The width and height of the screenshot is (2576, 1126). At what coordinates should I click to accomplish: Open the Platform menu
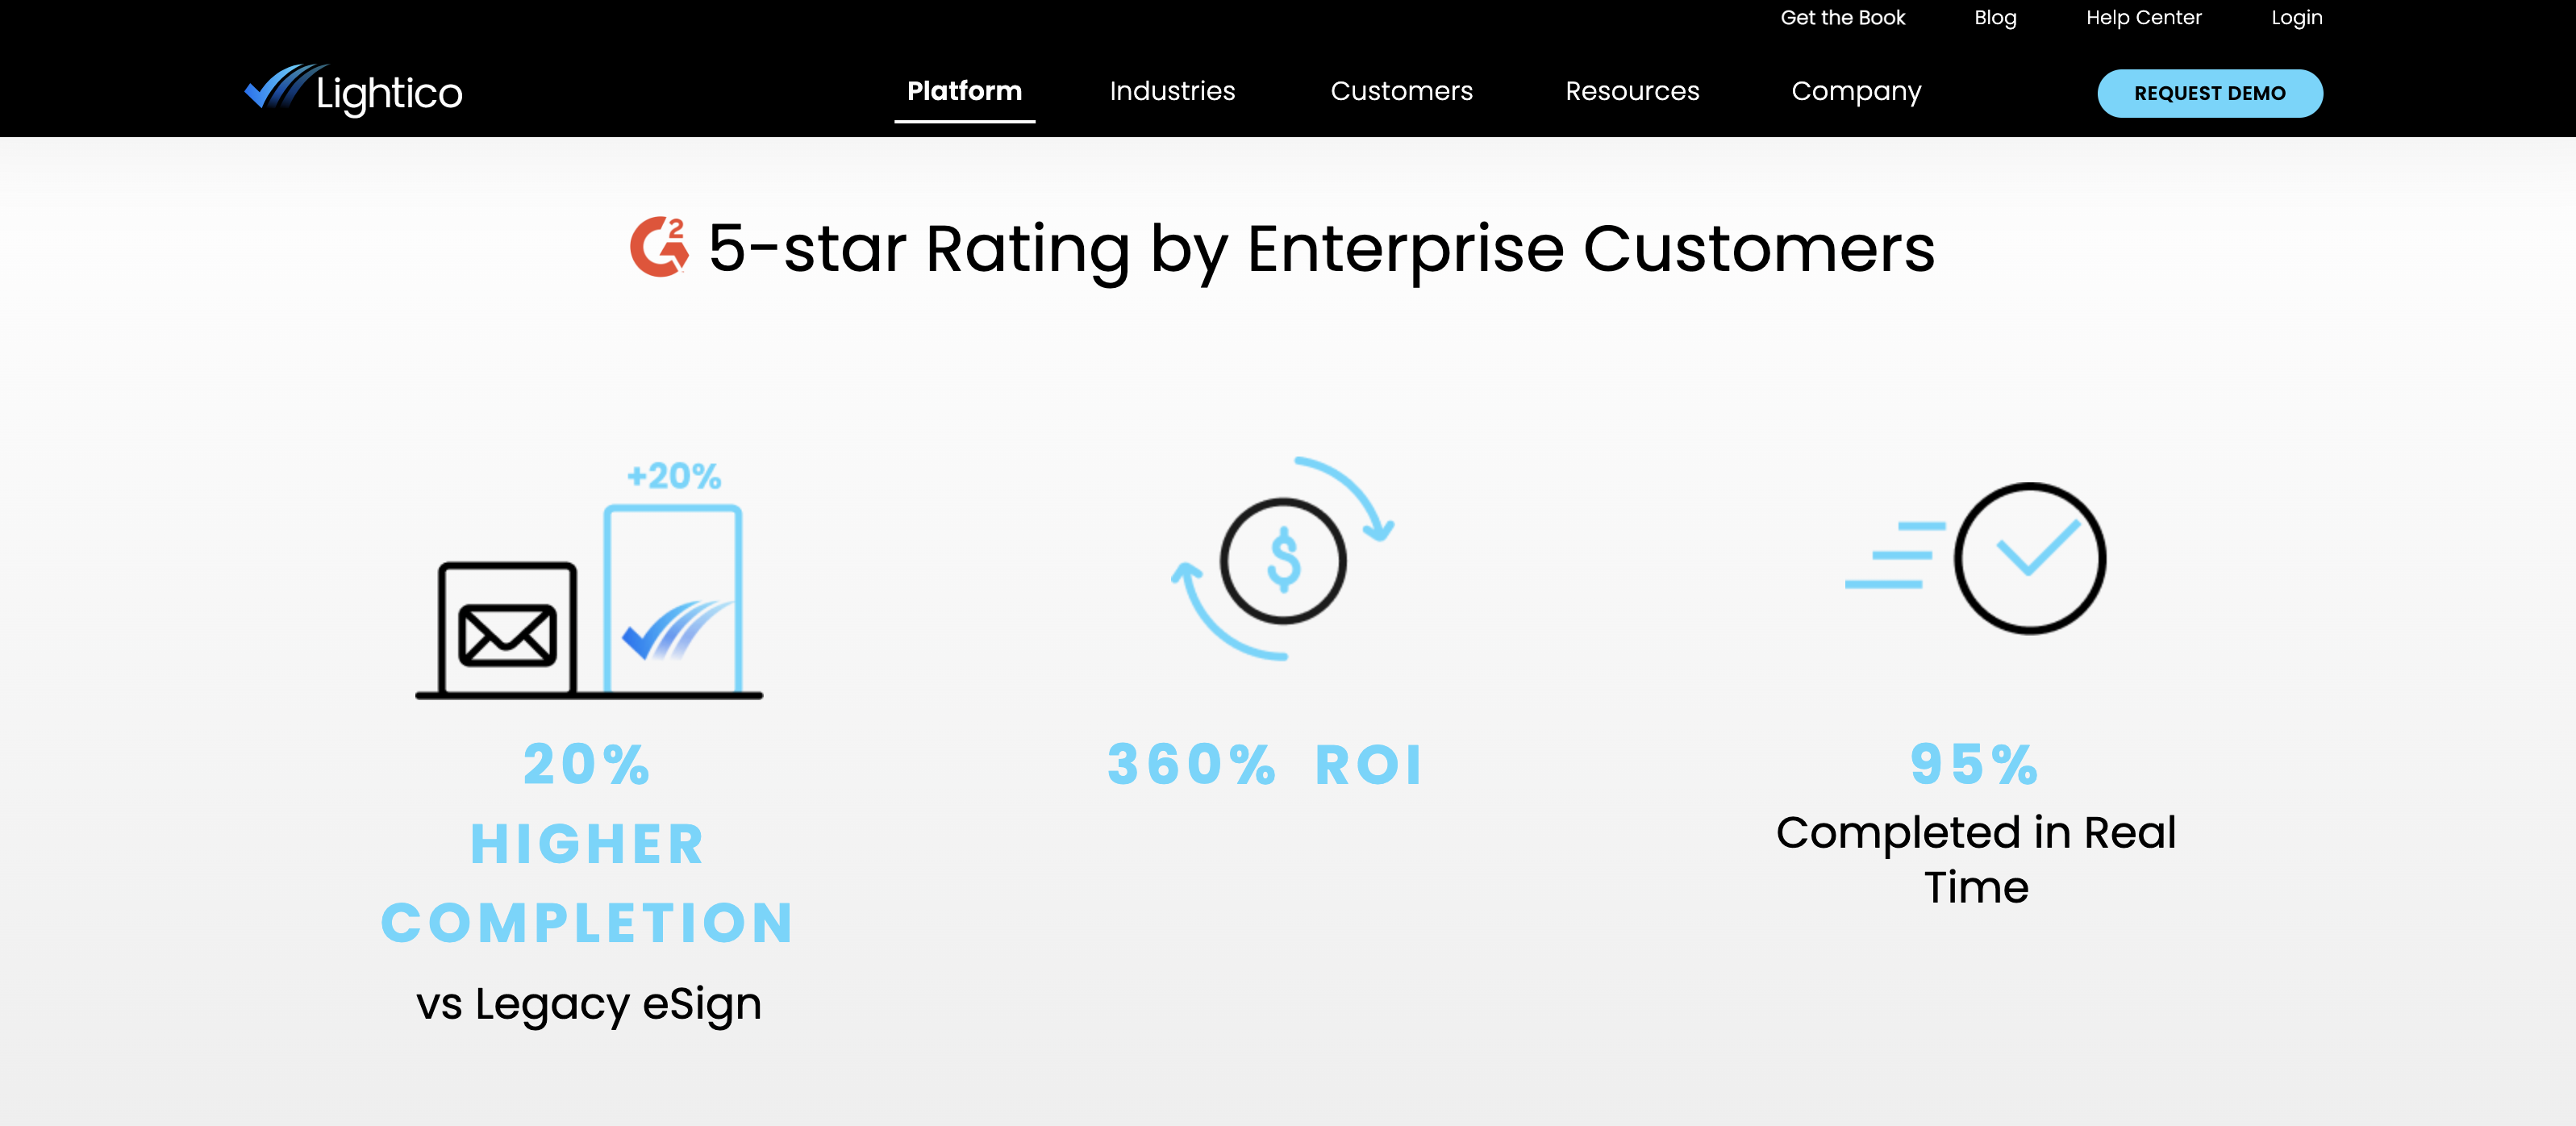[964, 91]
